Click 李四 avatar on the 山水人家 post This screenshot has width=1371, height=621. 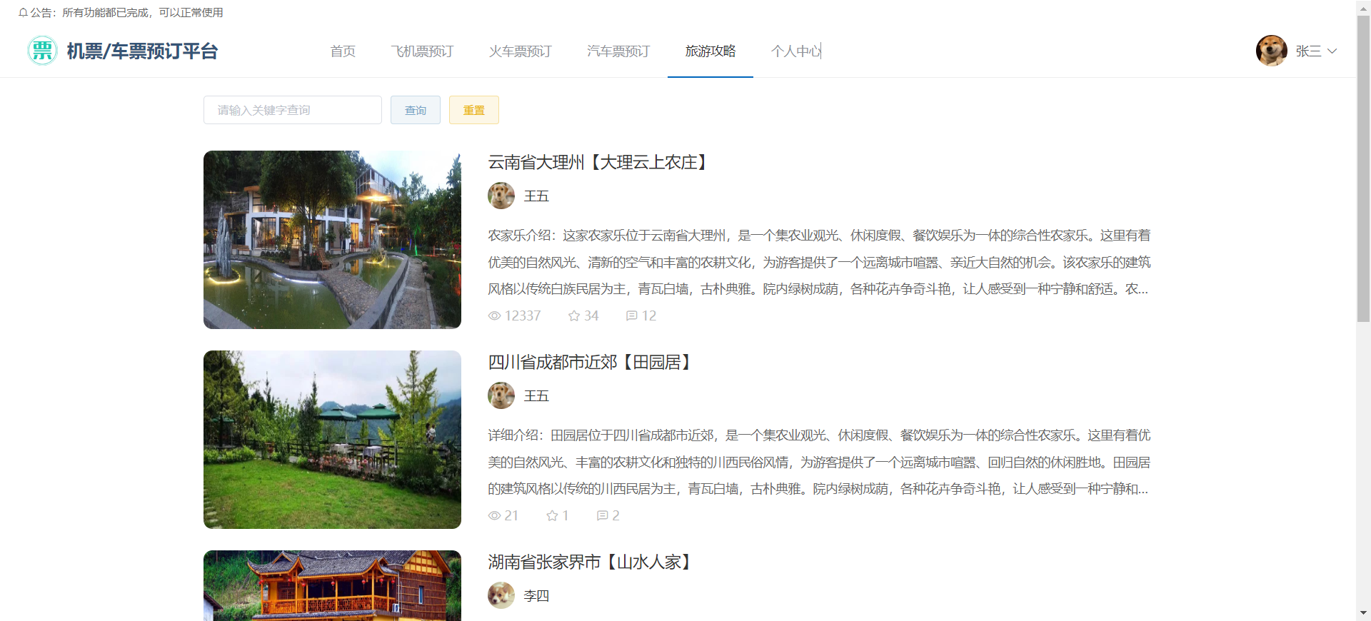501,595
